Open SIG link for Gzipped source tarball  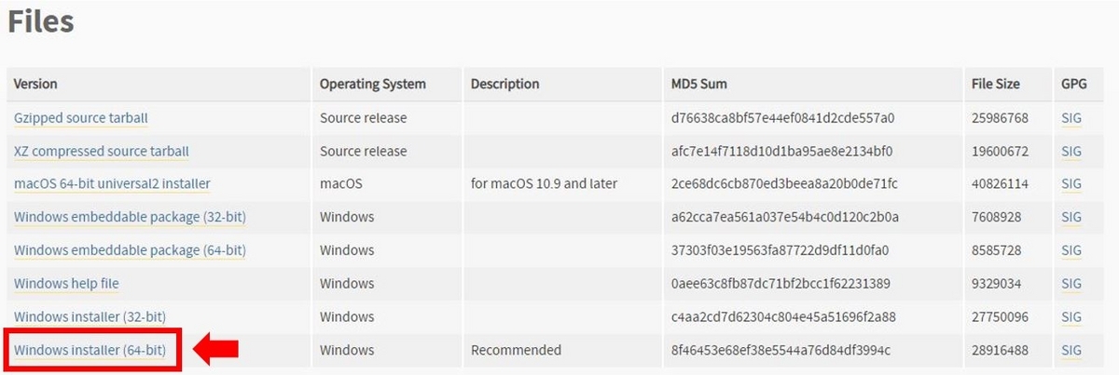(1071, 118)
